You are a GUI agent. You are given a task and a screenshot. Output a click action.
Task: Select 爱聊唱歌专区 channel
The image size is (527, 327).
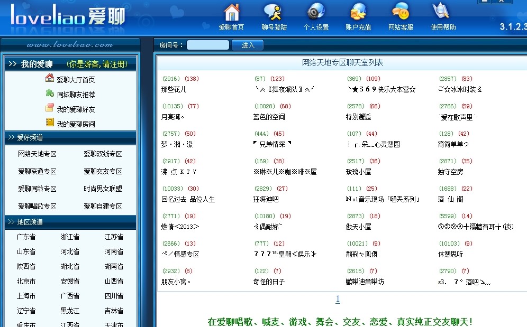pyautogui.click(x=38, y=207)
